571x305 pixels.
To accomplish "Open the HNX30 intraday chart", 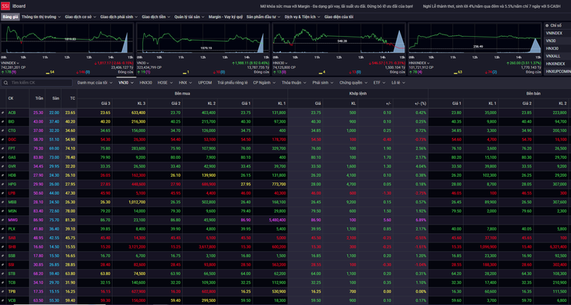I will pyautogui.click(x=339, y=39).
